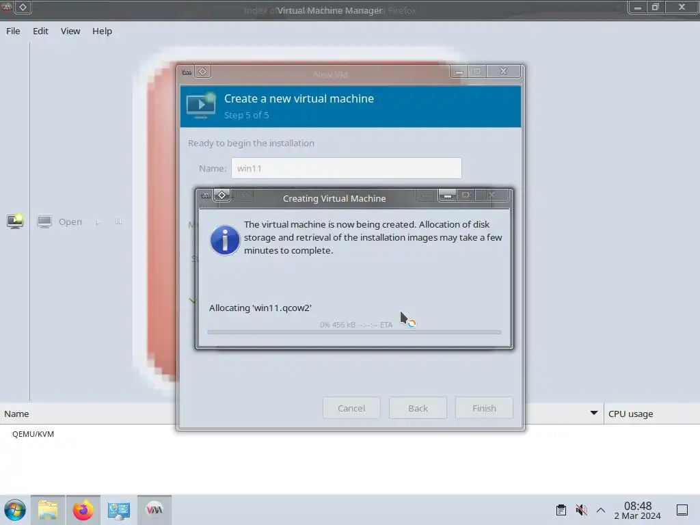Click the blue information icon in the progress dialog

click(x=224, y=240)
